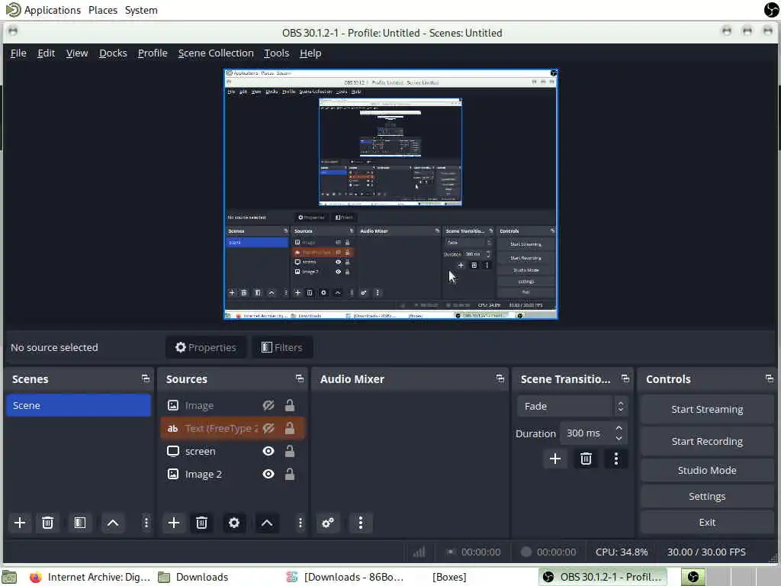This screenshot has width=781, height=586.
Task: Click Start Streaming
Action: pos(707,410)
